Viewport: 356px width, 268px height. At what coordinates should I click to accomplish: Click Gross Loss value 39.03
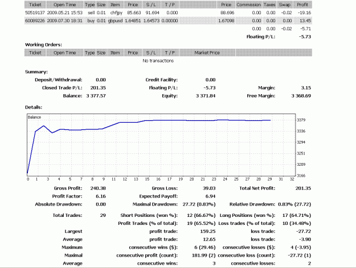click(x=209, y=189)
